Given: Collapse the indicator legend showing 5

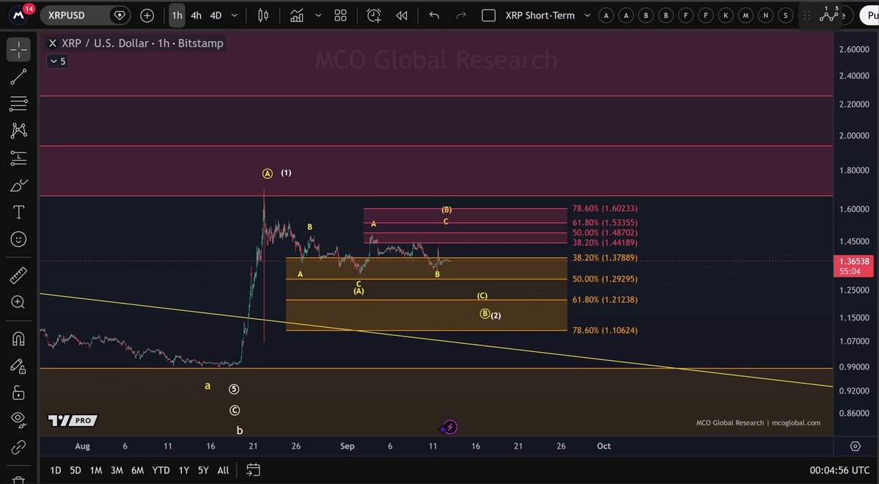Looking at the screenshot, I should [58, 62].
